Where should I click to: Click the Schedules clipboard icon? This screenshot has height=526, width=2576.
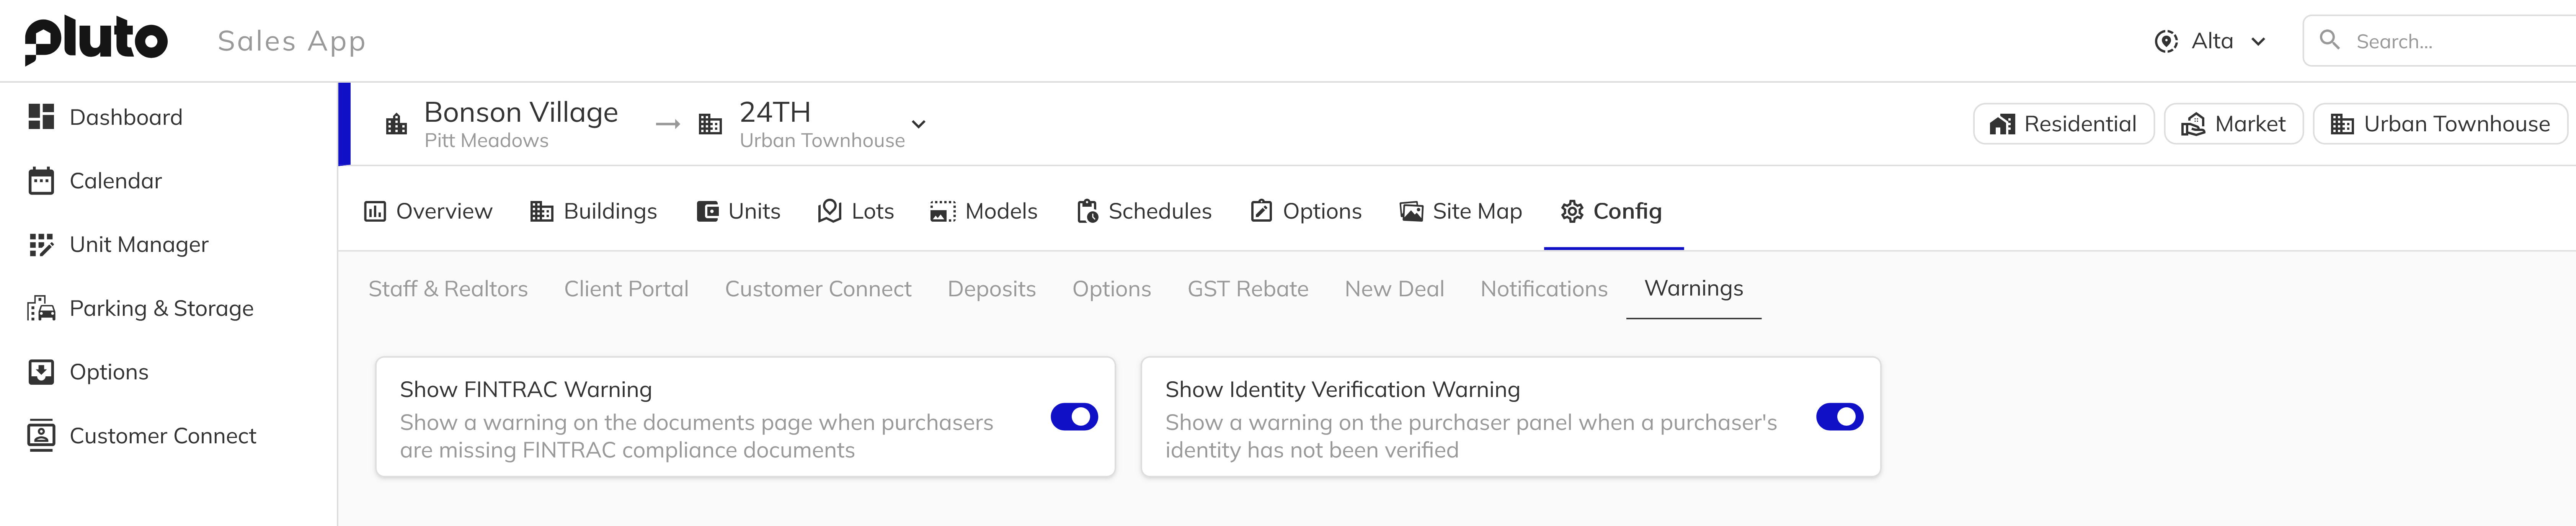click(x=1087, y=211)
